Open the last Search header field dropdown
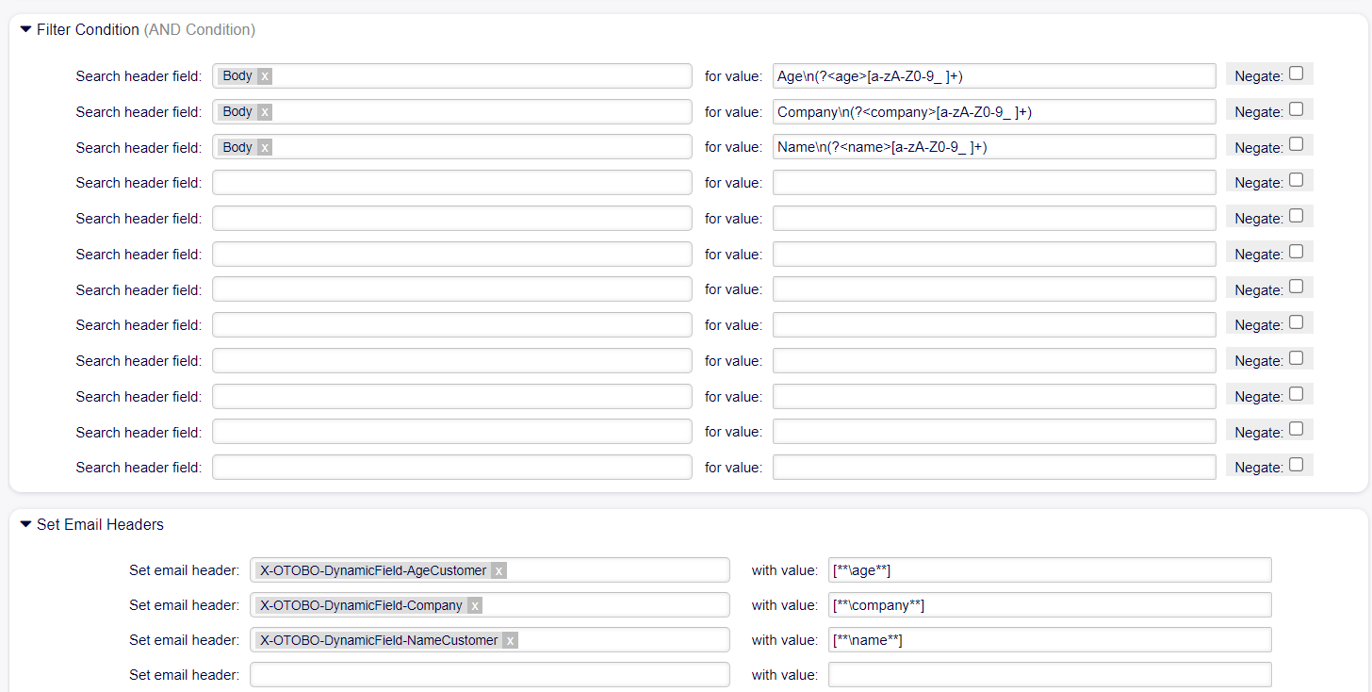Image resolution: width=1372 pixels, height=692 pixels. [x=451, y=468]
